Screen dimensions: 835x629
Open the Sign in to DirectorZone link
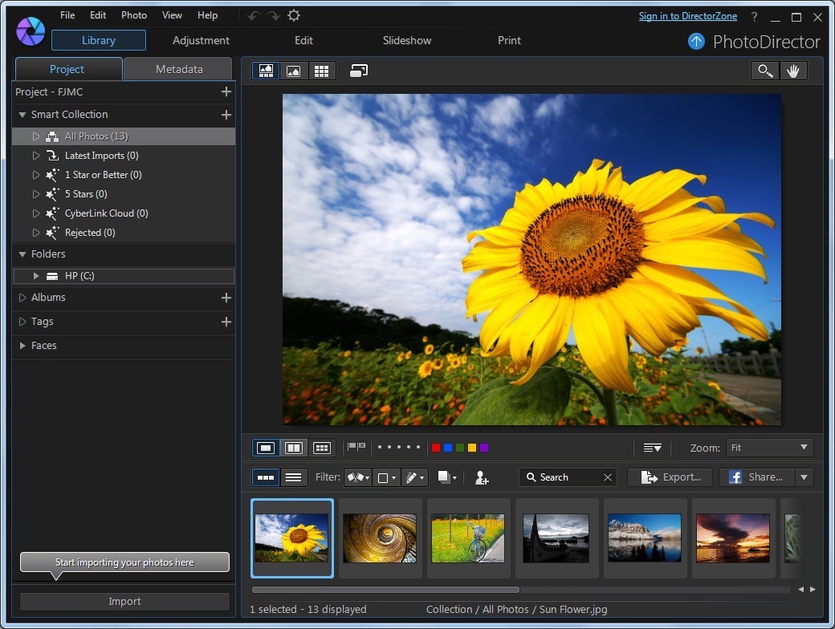[x=688, y=15]
